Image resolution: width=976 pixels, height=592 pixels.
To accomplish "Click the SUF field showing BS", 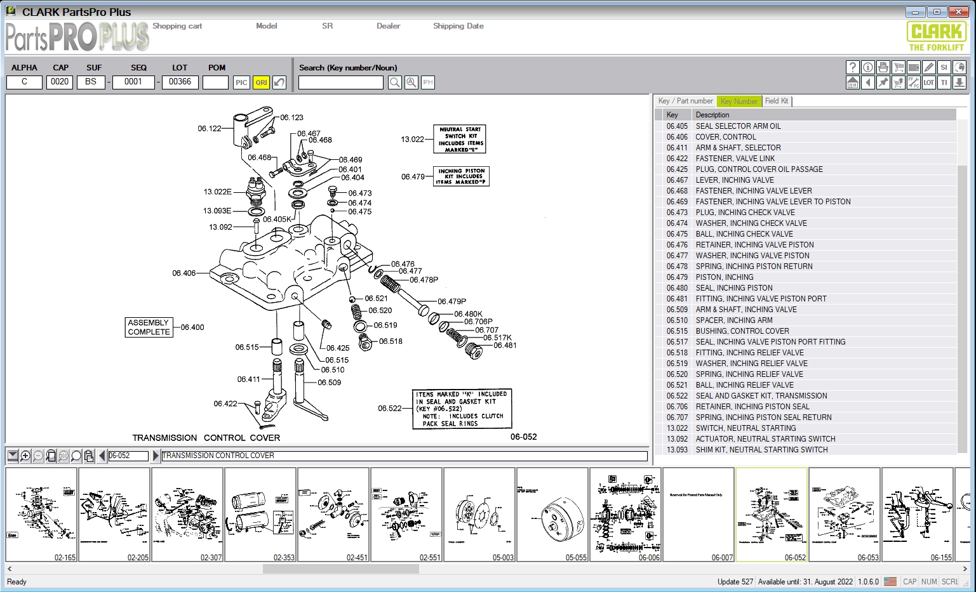I will (x=91, y=82).
